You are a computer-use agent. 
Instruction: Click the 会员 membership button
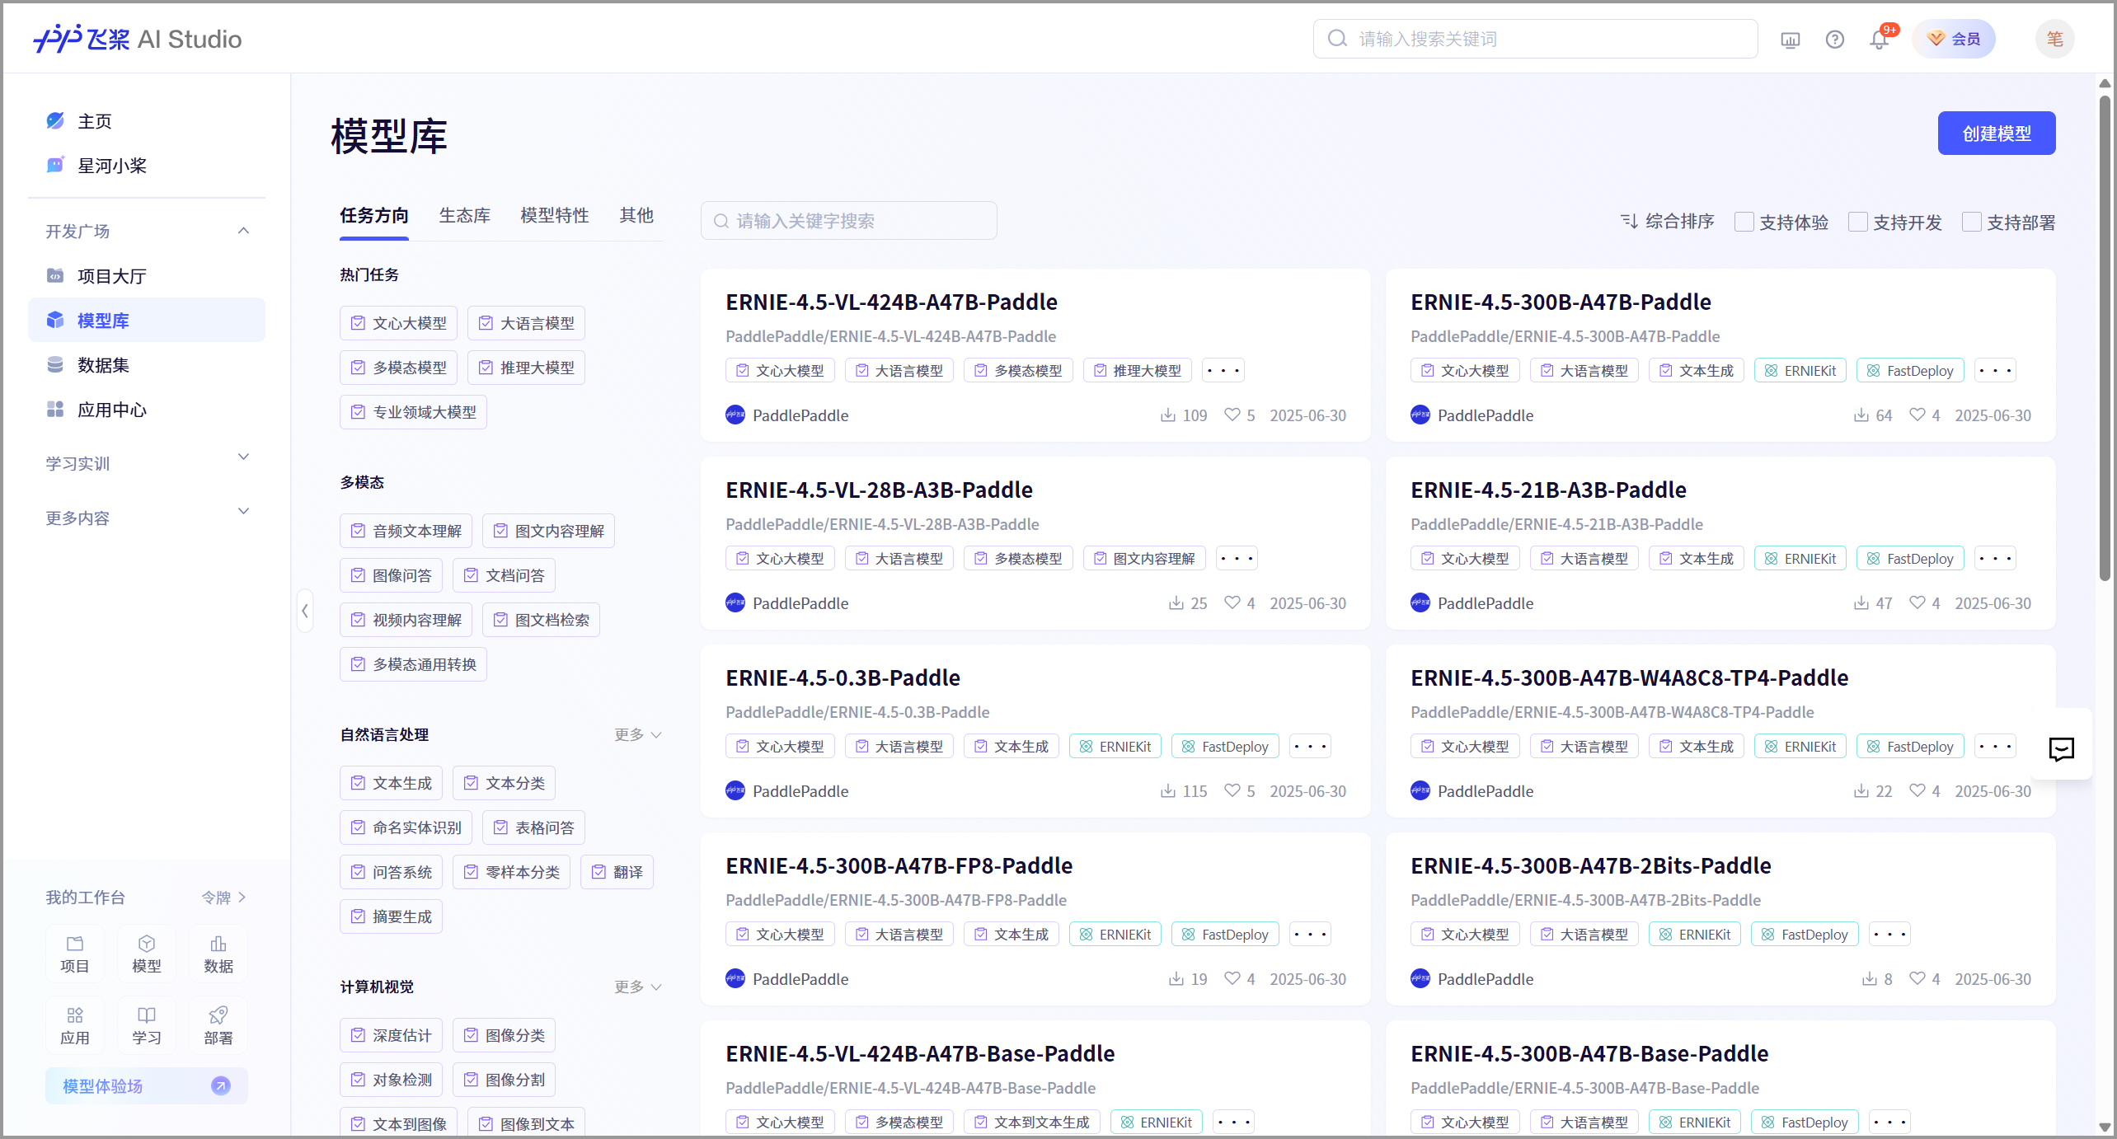pyautogui.click(x=1954, y=39)
